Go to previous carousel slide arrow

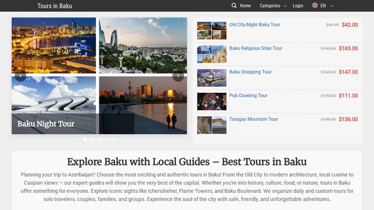pos(20,76)
